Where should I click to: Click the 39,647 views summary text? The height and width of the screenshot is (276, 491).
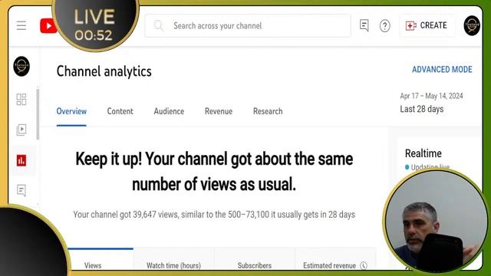(x=214, y=215)
